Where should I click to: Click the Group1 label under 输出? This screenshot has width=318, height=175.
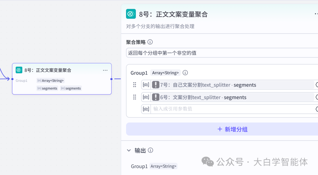[139, 166]
